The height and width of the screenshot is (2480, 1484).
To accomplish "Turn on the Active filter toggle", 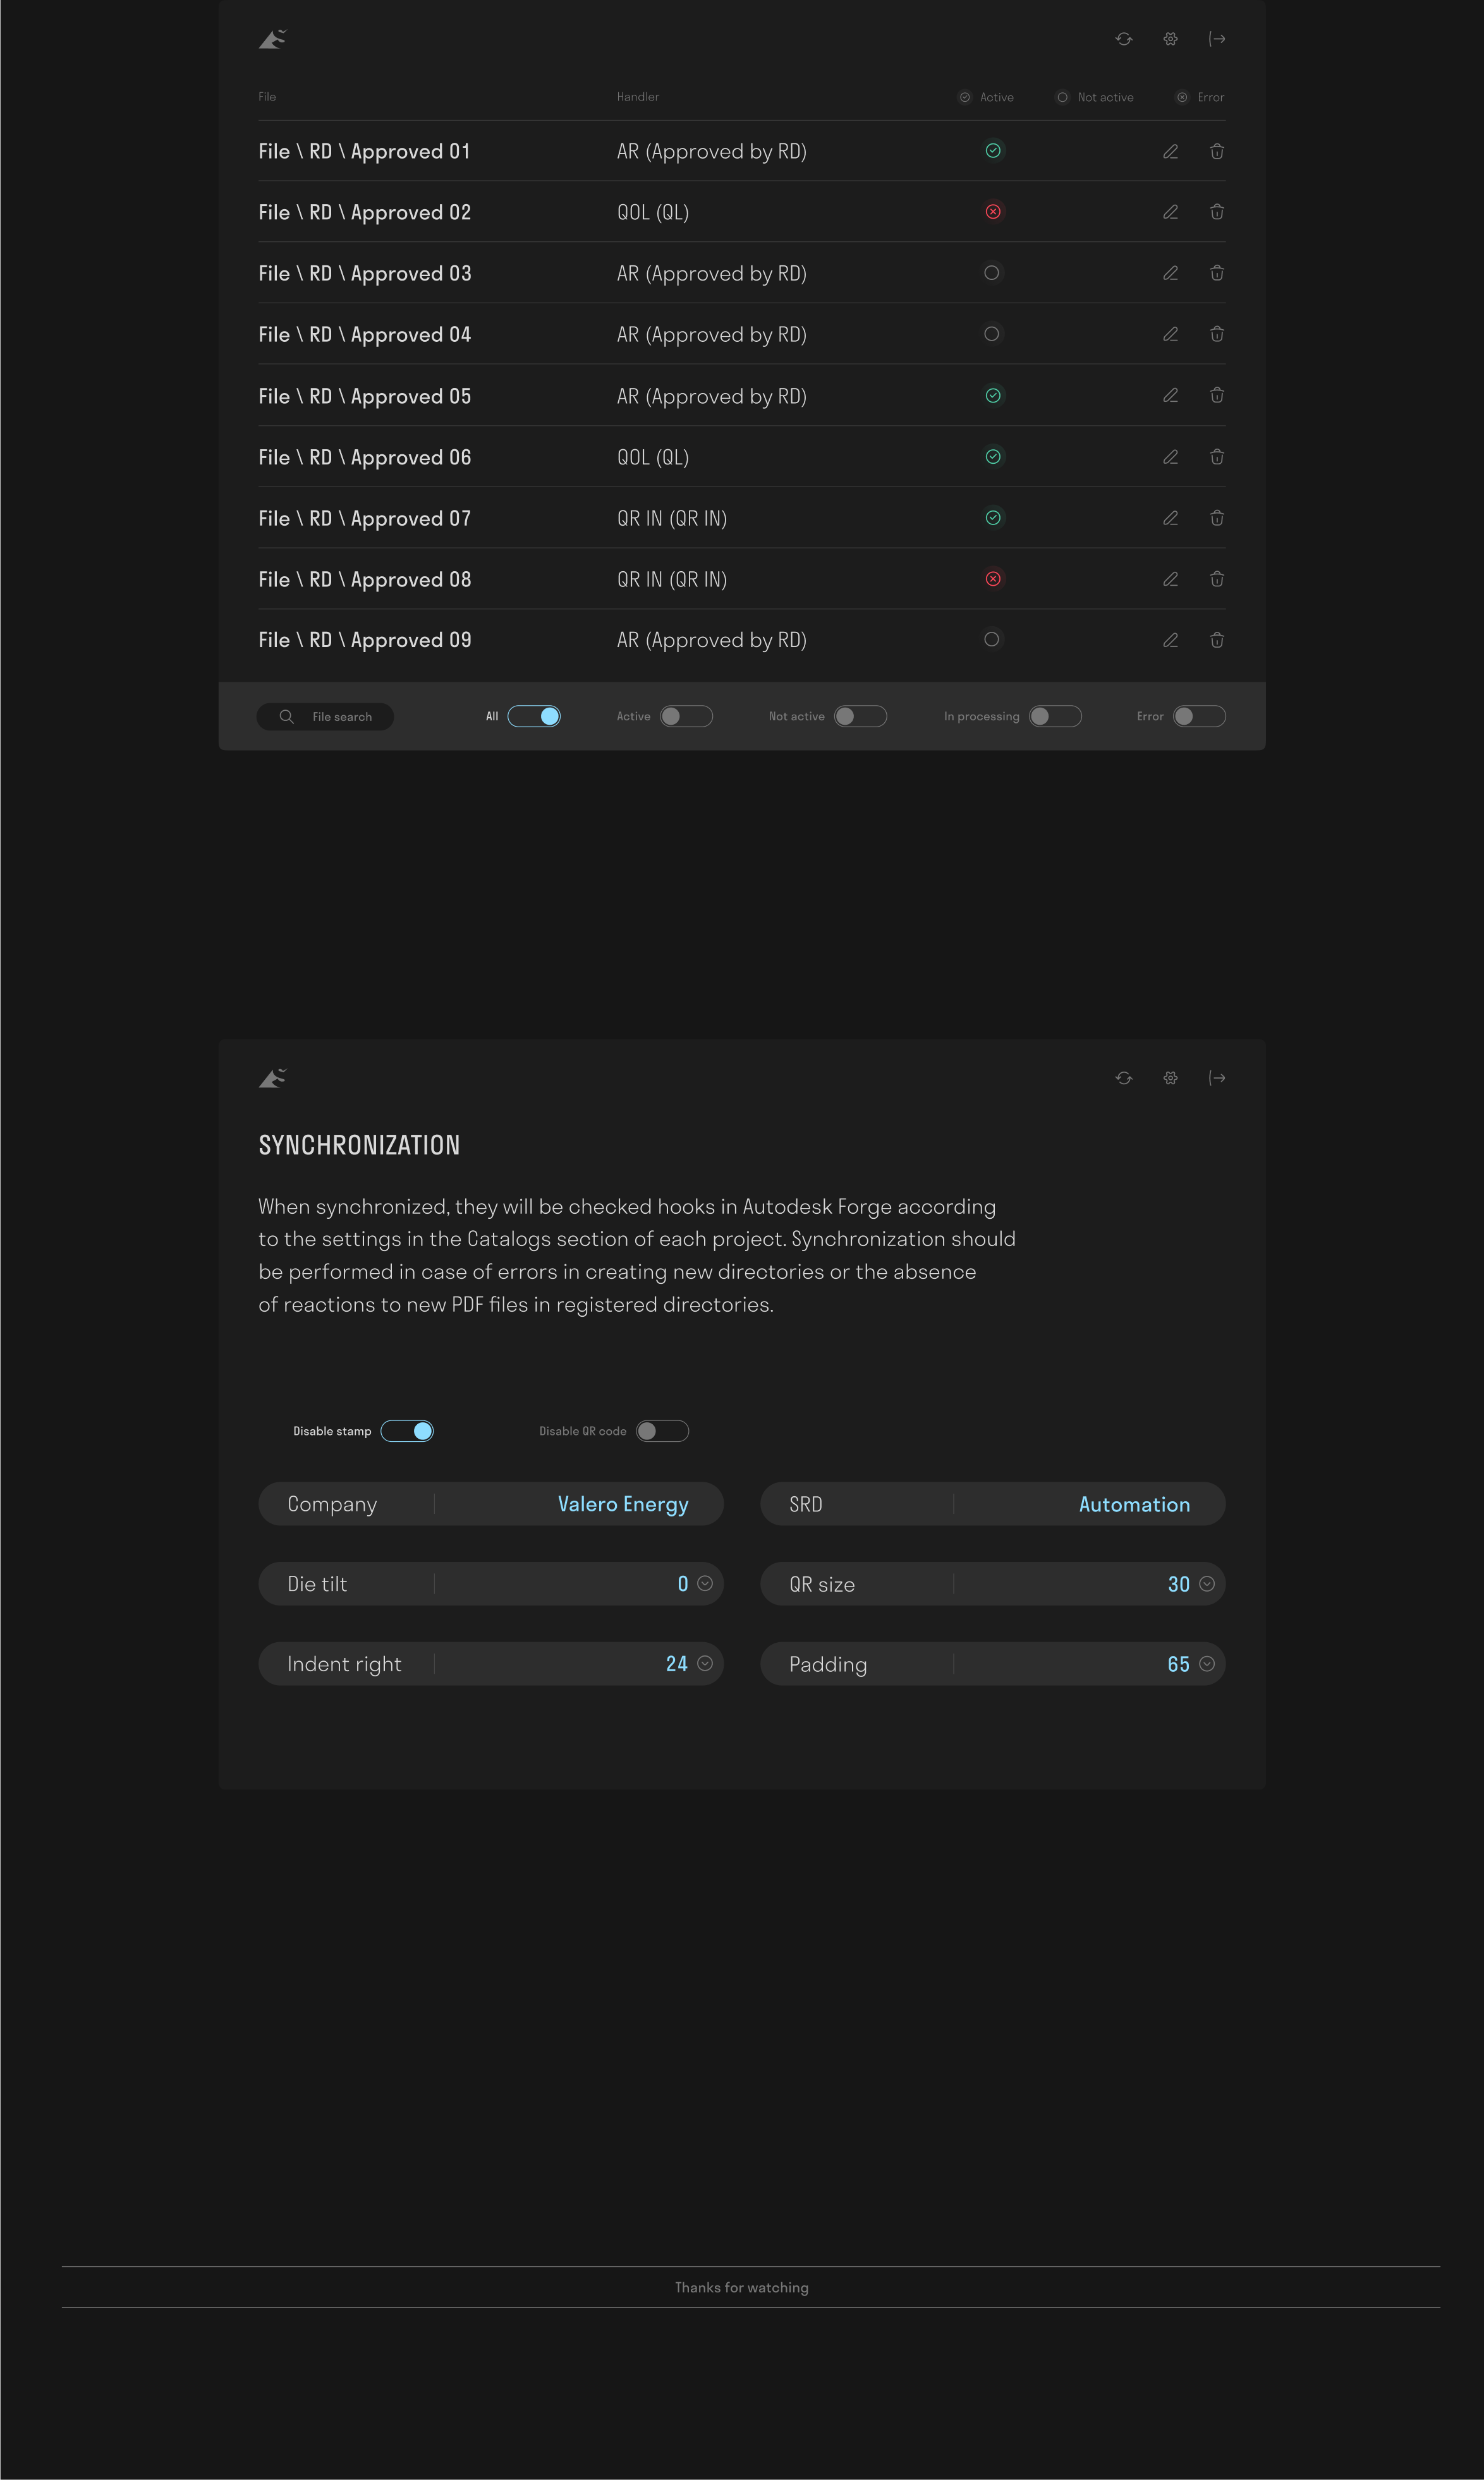I will [685, 717].
